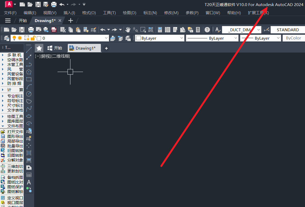This screenshot has height=207, width=305.
Task: Select the Circle draw tool
Action: pyautogui.click(x=29, y=94)
